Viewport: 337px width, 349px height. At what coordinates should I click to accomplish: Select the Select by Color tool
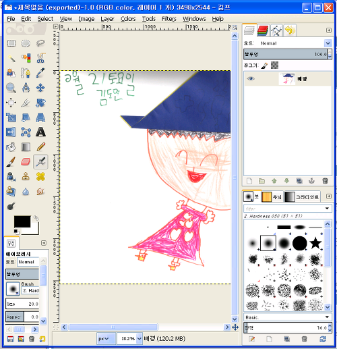(x=26, y=58)
